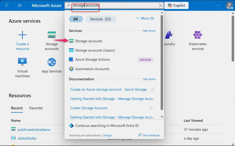Clear the search box with the X
The width and height of the screenshot is (235, 146).
click(x=160, y=6)
